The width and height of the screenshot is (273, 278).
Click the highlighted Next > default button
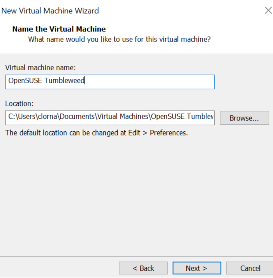tap(197, 268)
